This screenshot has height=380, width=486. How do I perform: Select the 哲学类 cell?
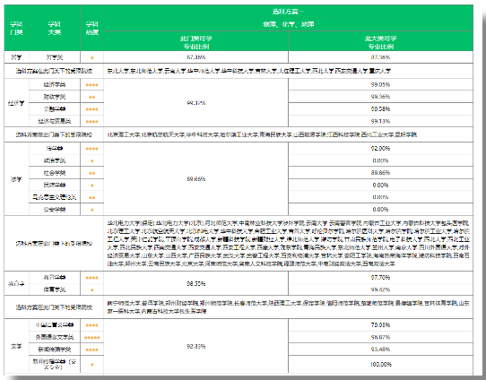(x=54, y=57)
